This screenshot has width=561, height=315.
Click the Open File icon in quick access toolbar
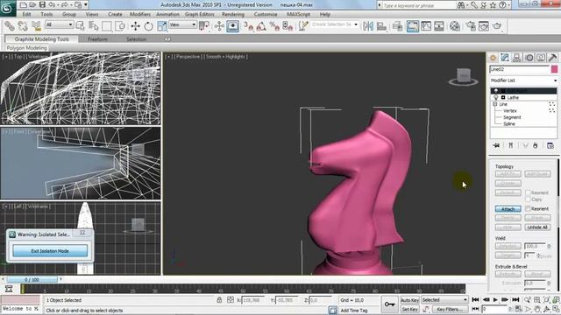(x=32, y=4)
